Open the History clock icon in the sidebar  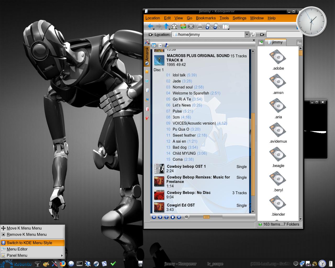point(147,81)
